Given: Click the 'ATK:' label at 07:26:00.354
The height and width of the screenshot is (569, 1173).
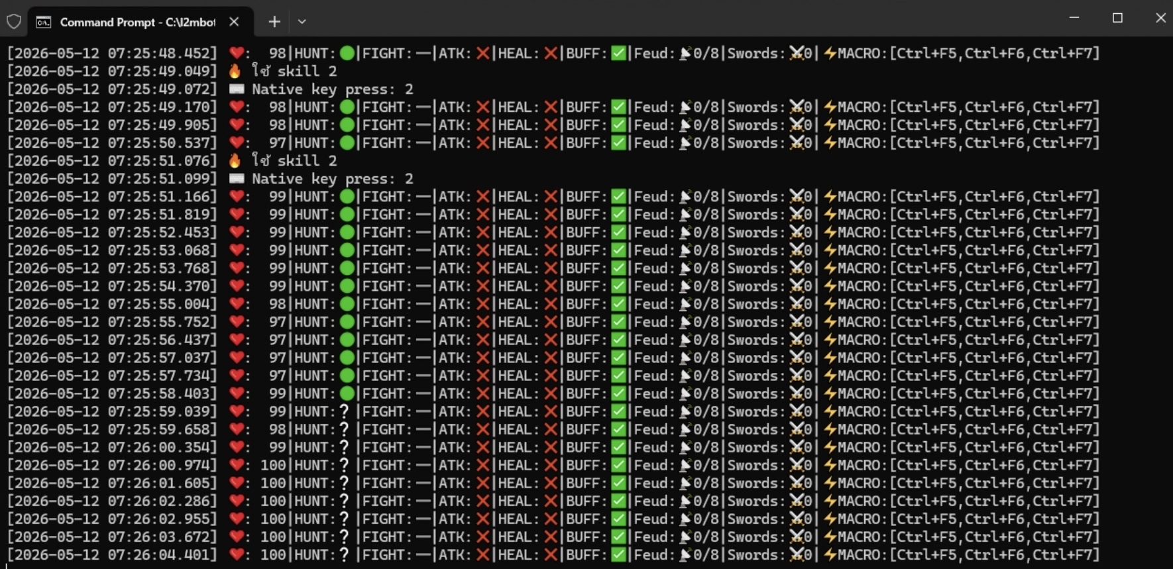Looking at the screenshot, I should (455, 447).
